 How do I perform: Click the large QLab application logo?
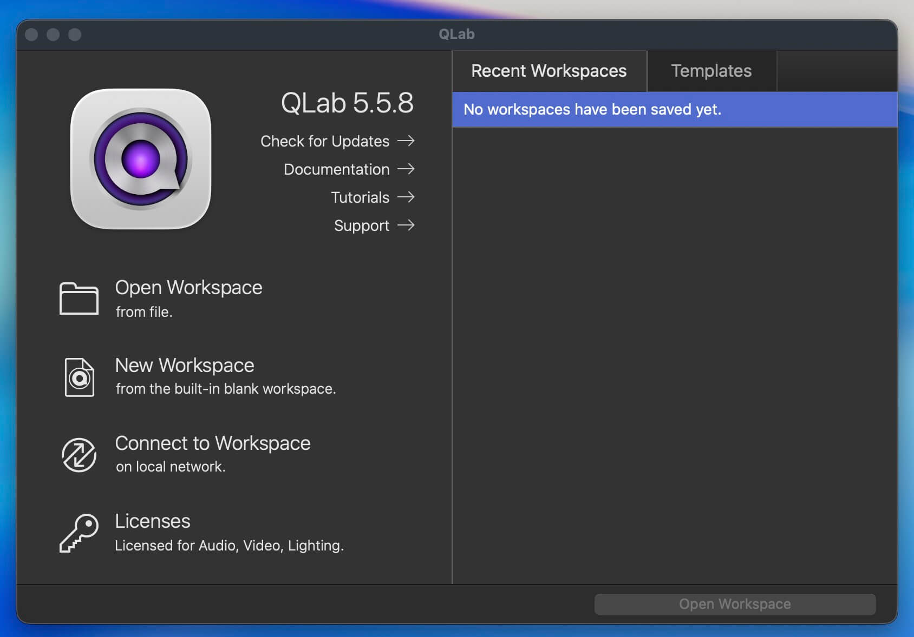pyautogui.click(x=141, y=159)
